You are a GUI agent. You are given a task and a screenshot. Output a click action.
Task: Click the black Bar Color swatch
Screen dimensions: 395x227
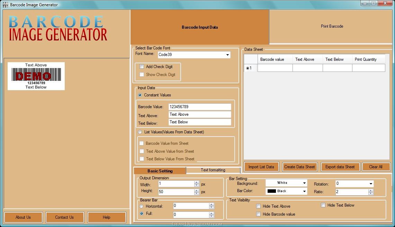click(x=271, y=191)
